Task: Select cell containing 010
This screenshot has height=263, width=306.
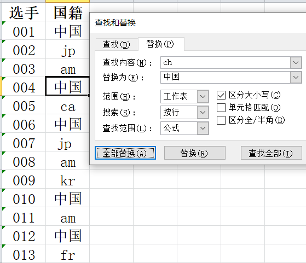Action: (x=24, y=198)
